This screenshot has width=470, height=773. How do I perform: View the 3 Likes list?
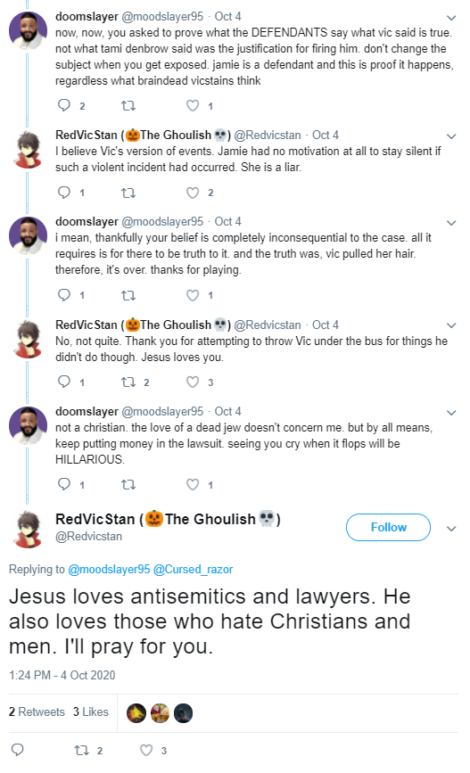click(x=91, y=711)
